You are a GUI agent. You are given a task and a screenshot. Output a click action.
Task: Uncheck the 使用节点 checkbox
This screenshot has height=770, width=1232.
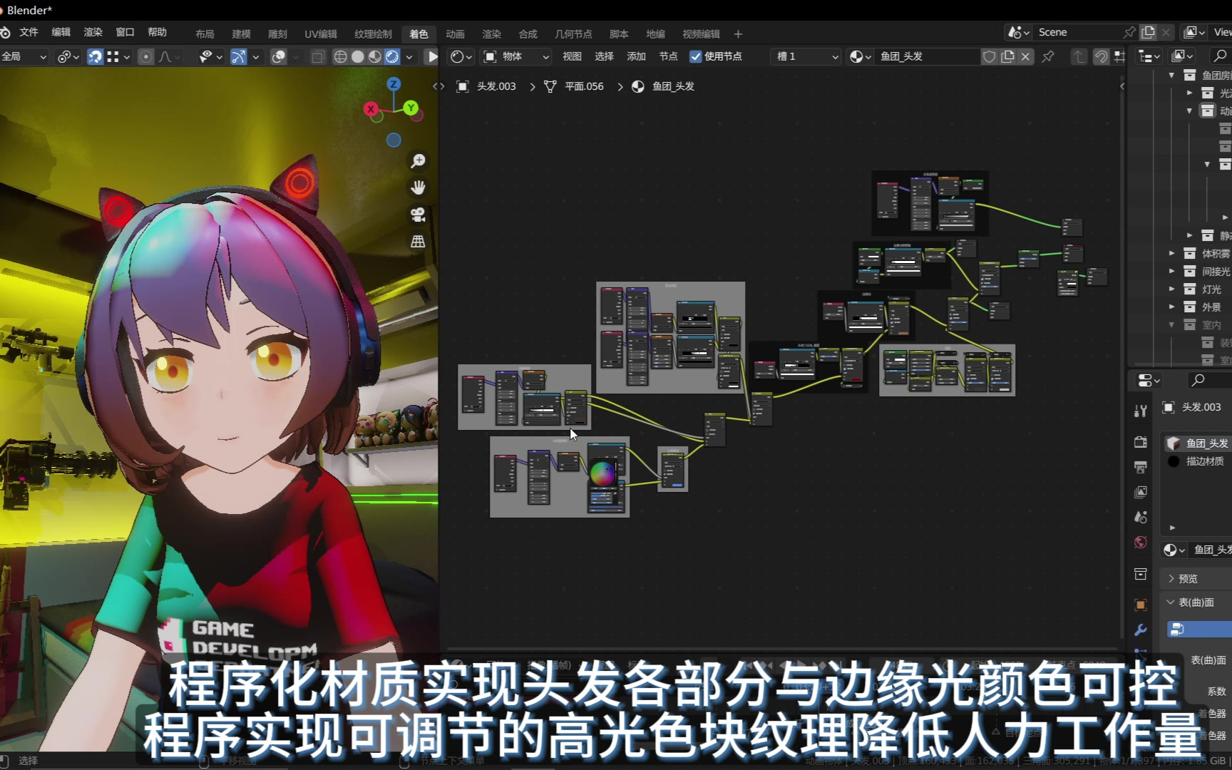pyautogui.click(x=696, y=56)
